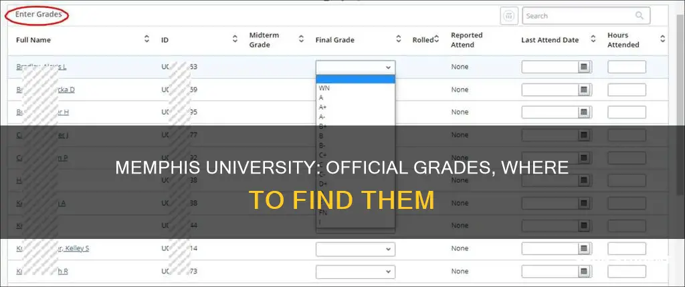This screenshot has width=685, height=287.
Task: Click 'None' in the ID ending 53 row
Action: 460,67
